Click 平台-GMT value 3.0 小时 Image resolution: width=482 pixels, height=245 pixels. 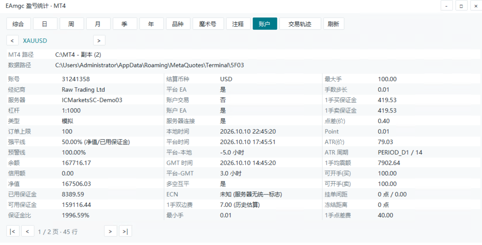coord(231,173)
